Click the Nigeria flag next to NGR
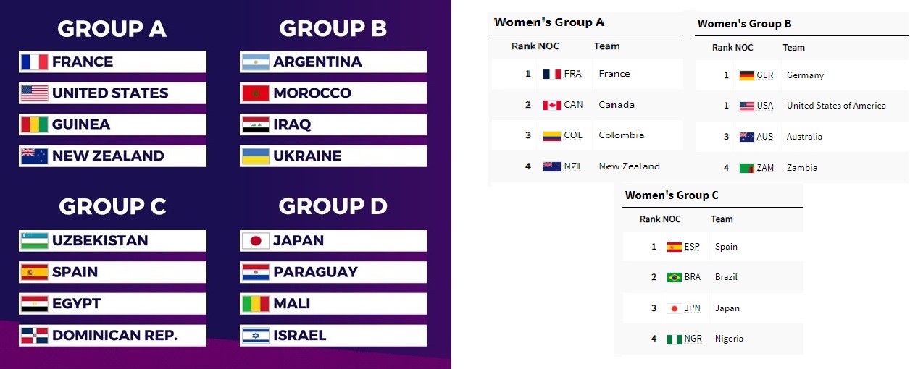Image resolution: width=910 pixels, height=369 pixels. point(675,339)
